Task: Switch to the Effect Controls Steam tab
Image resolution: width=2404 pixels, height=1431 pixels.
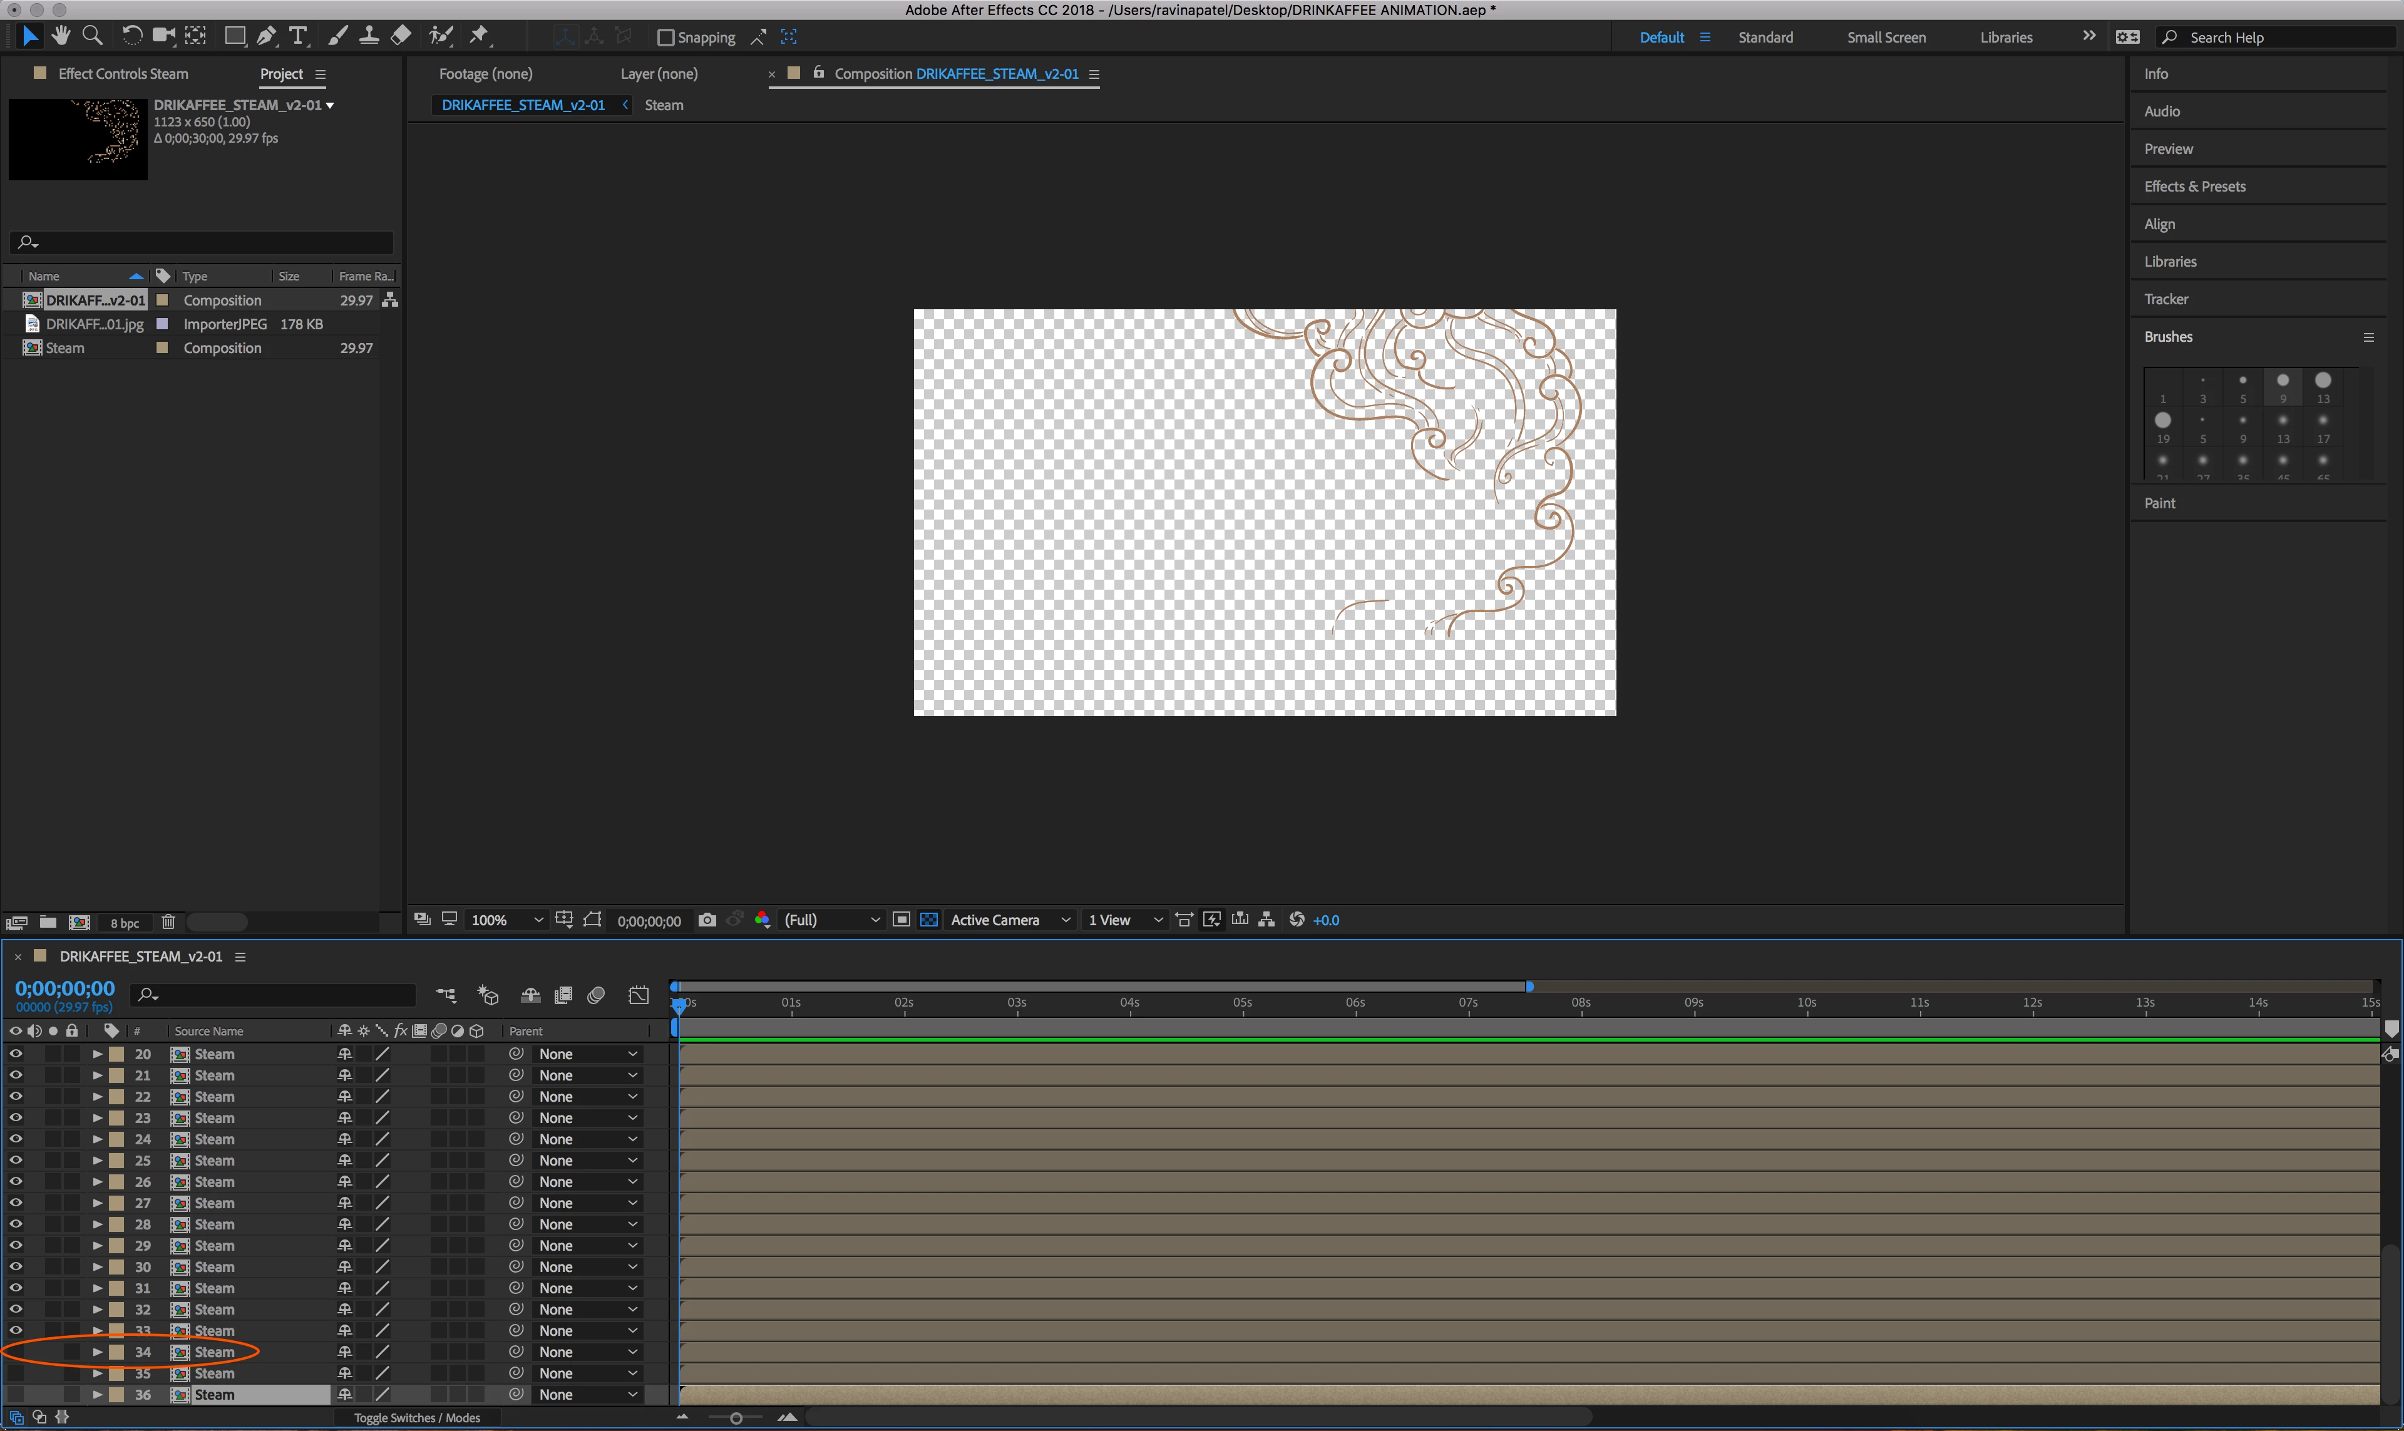Action: 123,74
